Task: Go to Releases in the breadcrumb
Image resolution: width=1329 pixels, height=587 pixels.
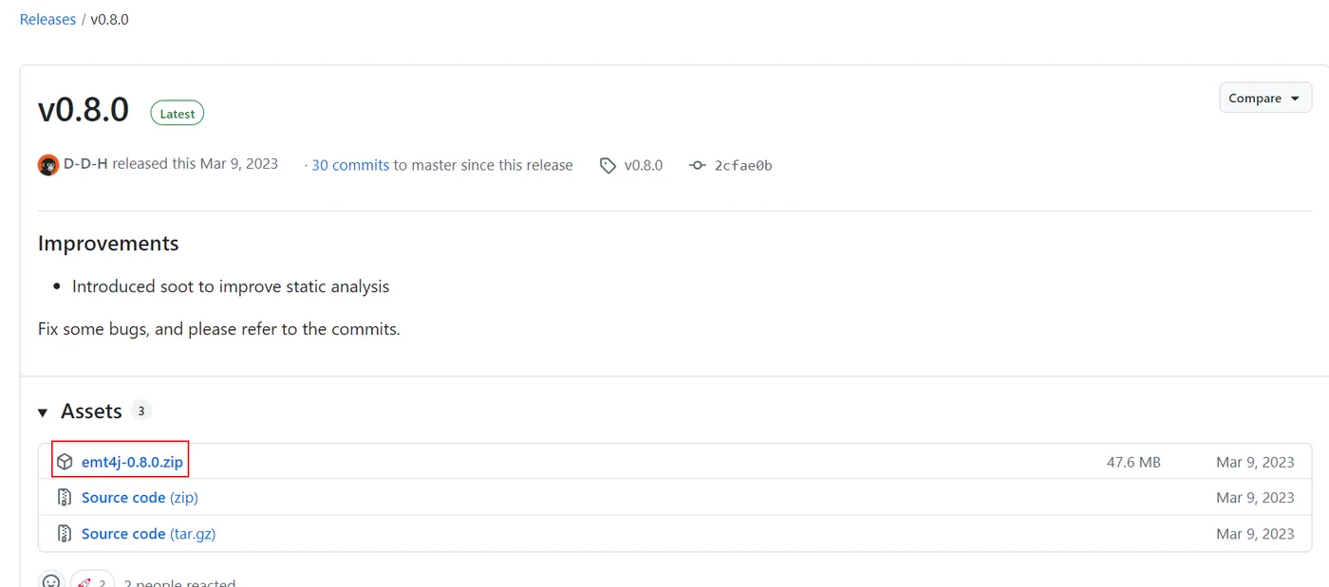Action: 47,19
